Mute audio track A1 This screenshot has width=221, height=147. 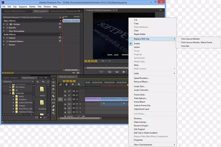pos(77,104)
